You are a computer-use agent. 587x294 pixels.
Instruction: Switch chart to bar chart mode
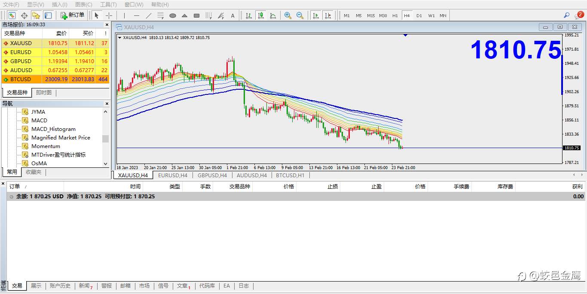pyautogui.click(x=249, y=15)
